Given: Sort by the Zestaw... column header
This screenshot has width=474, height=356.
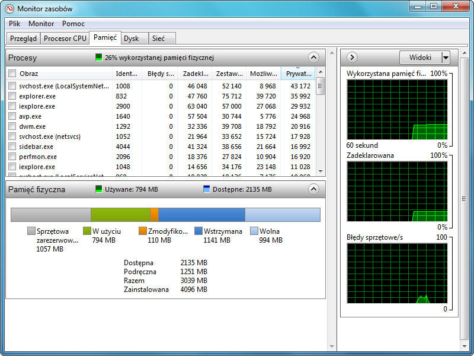Looking at the screenshot, I should (x=229, y=74).
